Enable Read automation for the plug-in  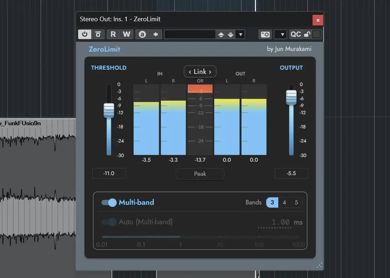coord(113,34)
